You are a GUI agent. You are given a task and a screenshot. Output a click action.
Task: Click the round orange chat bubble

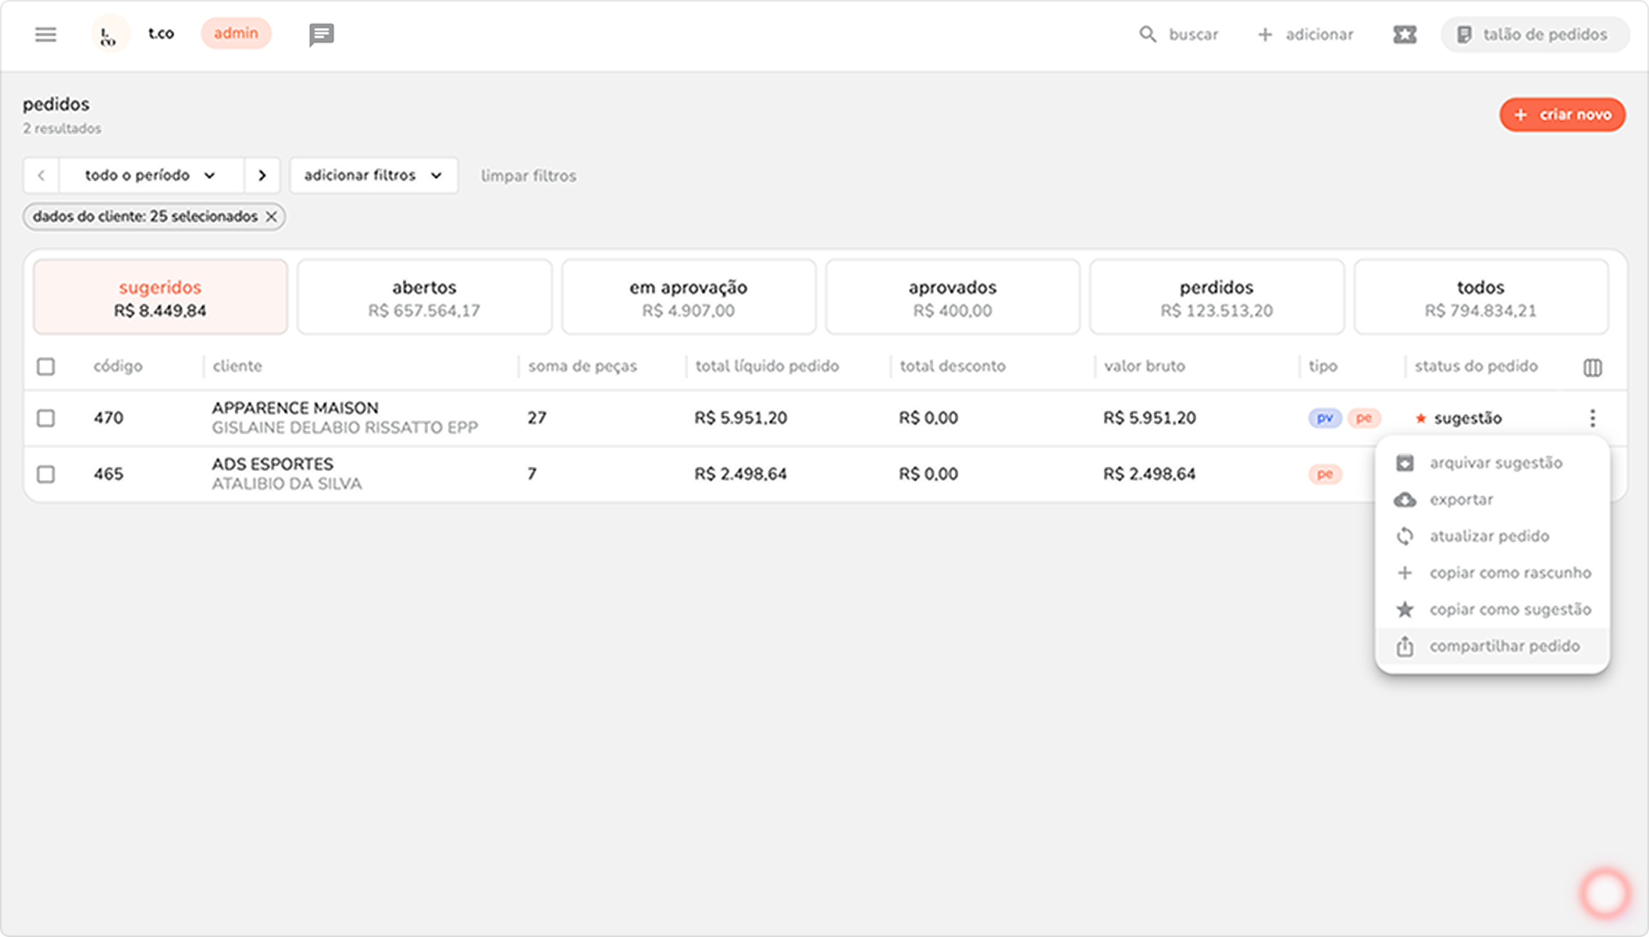1604,892
